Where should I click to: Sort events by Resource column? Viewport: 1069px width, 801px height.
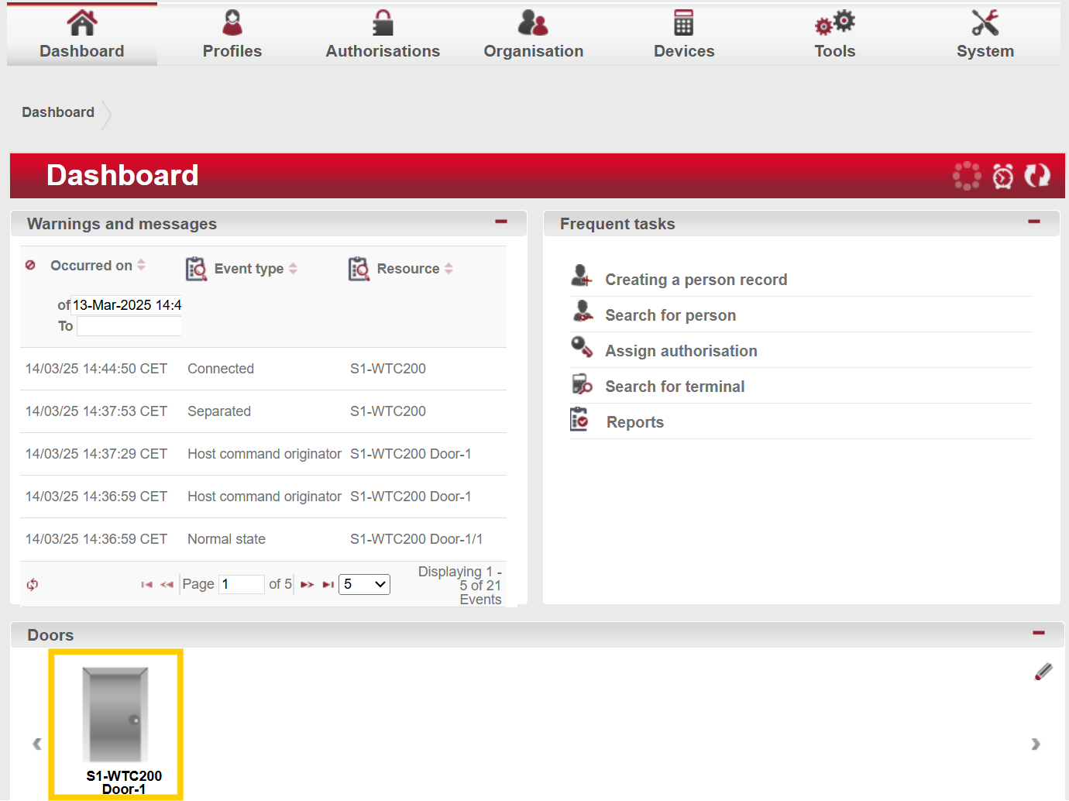pyautogui.click(x=407, y=269)
